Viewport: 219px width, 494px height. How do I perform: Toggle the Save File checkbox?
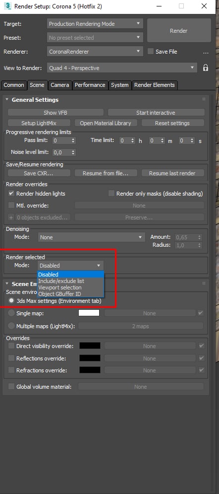(151, 51)
